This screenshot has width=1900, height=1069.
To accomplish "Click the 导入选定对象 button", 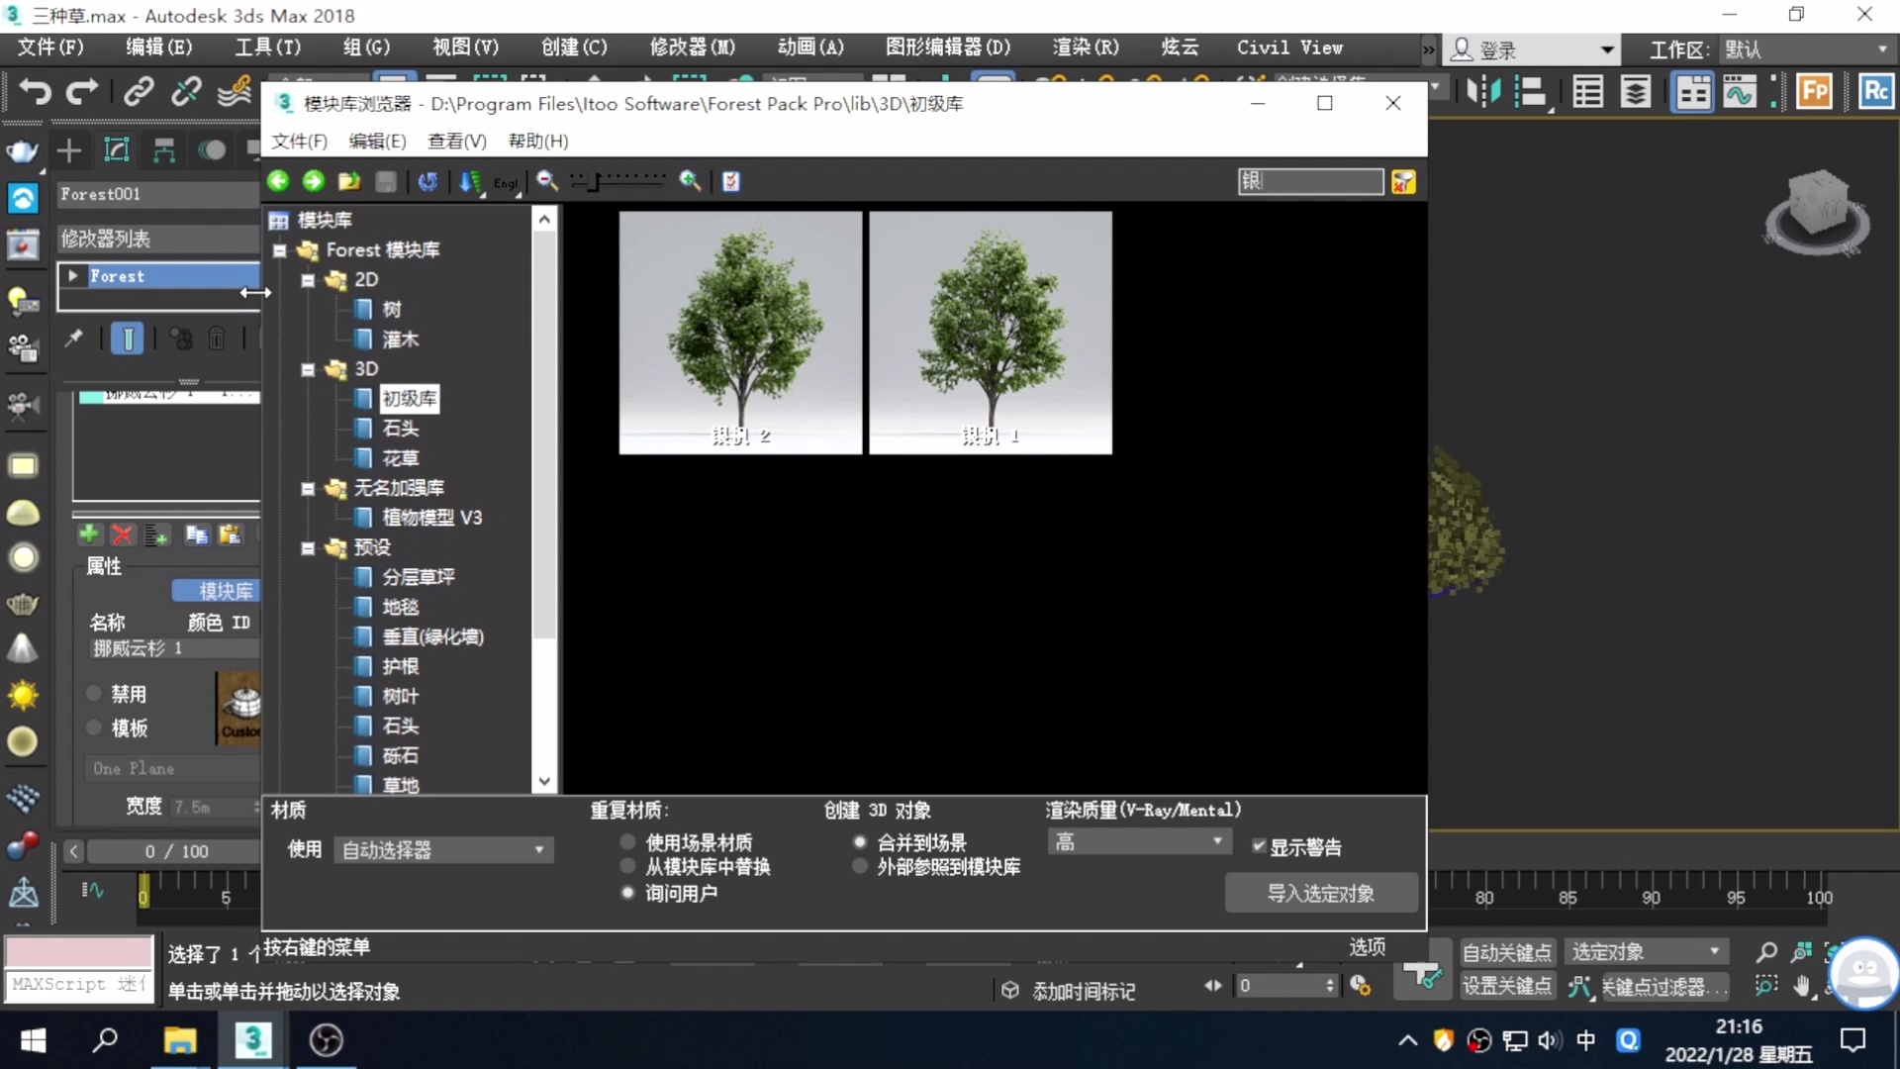I will tap(1321, 892).
